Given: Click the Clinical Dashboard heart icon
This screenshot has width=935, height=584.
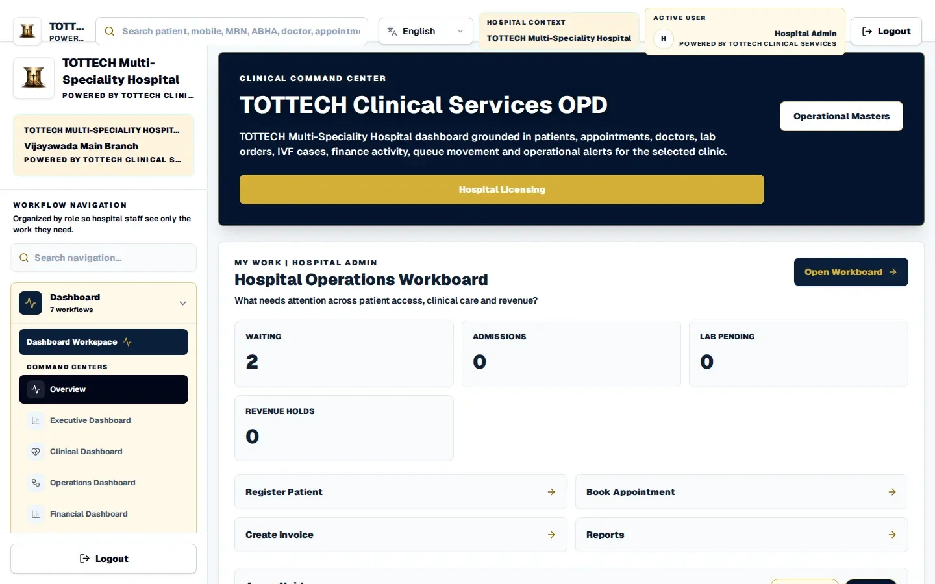Looking at the screenshot, I should tap(36, 452).
